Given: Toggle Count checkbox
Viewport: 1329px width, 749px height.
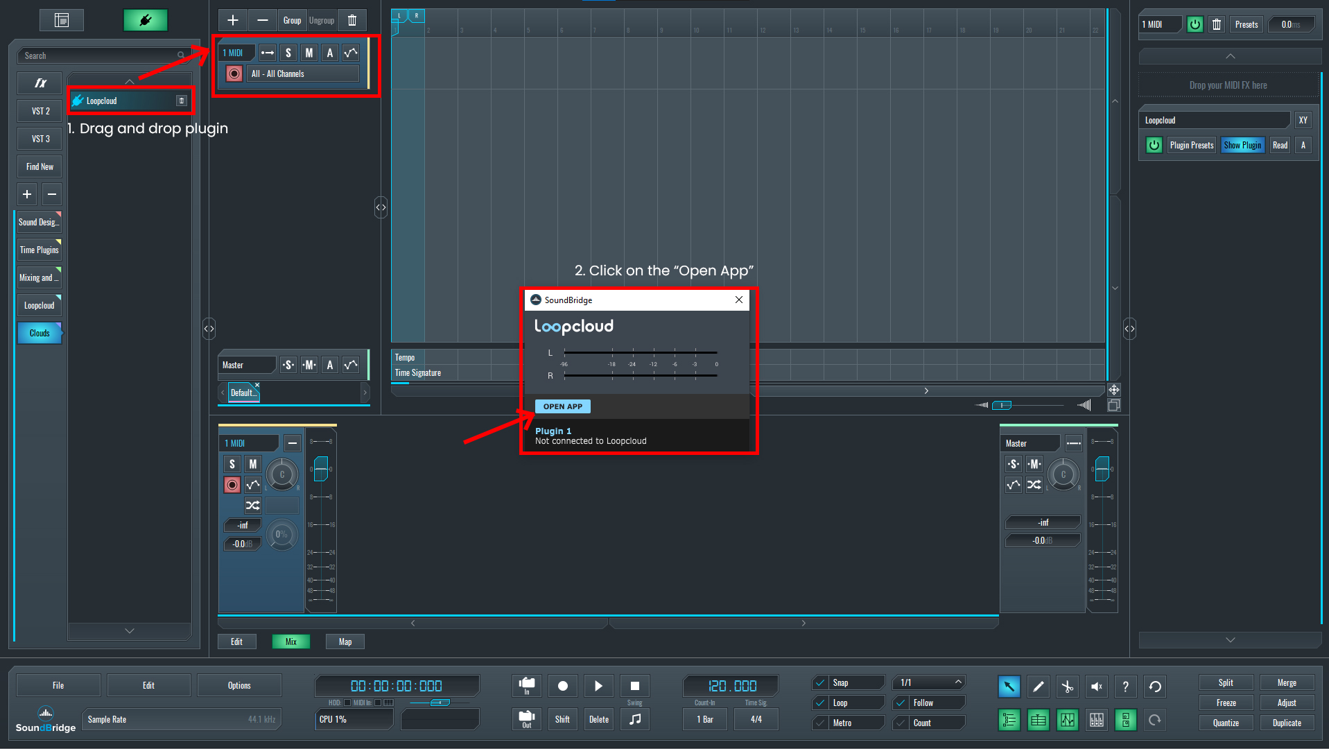Looking at the screenshot, I should [x=901, y=723].
